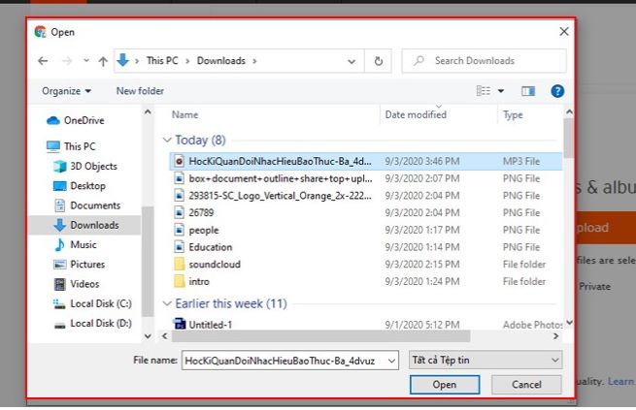This screenshot has width=636, height=410.
Task: Open the Organize menu
Action: [66, 91]
